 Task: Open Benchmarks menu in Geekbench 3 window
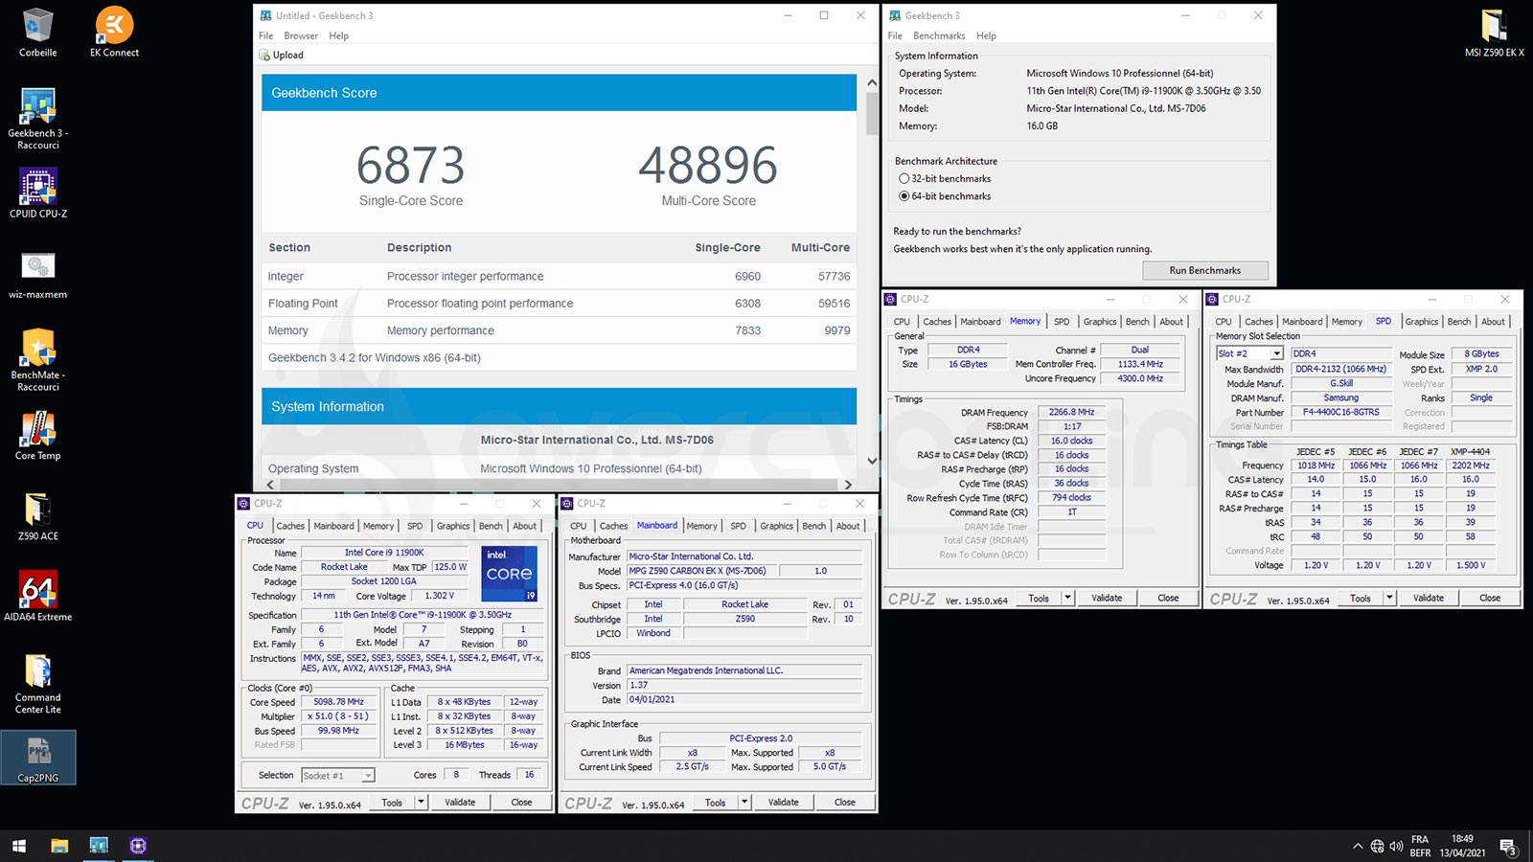939,35
